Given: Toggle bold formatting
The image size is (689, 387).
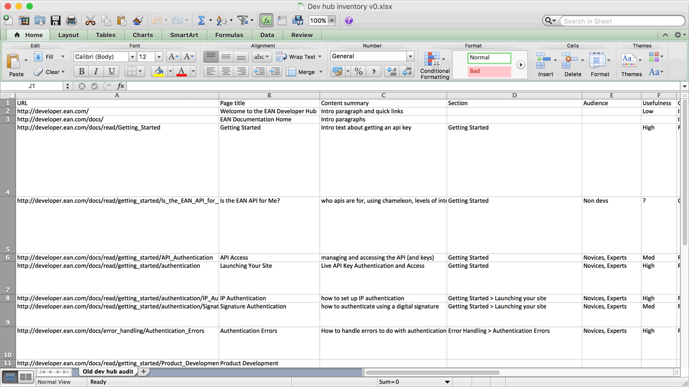Looking at the screenshot, I should click(x=81, y=71).
